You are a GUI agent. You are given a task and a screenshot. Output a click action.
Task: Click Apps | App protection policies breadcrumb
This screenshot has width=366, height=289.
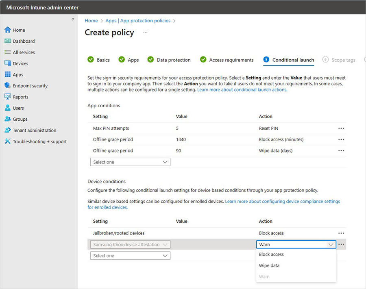click(x=138, y=20)
